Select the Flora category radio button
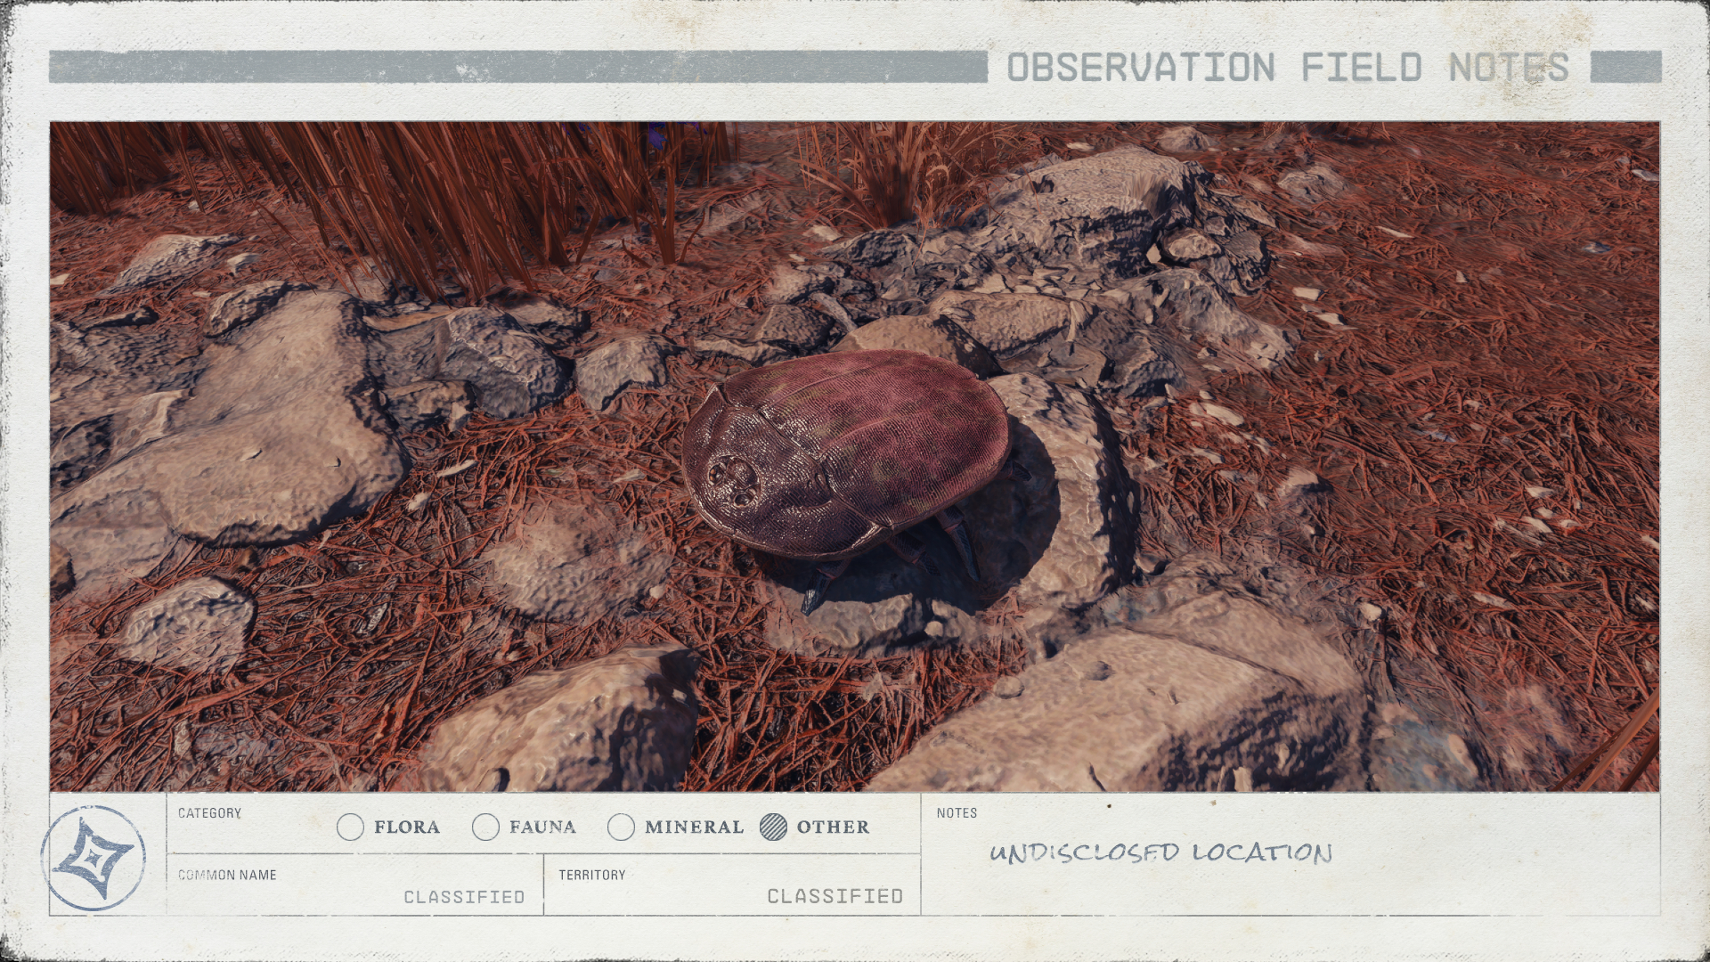 351,827
